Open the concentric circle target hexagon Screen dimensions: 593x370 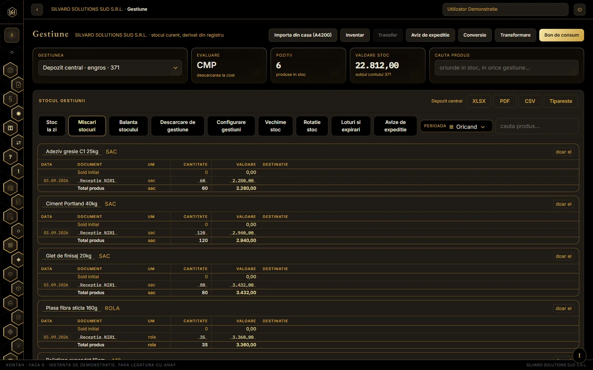[10, 70]
